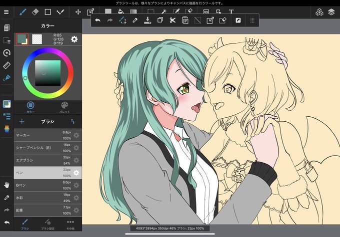Click the scissors Cut icon

pyautogui.click(x=172, y=20)
